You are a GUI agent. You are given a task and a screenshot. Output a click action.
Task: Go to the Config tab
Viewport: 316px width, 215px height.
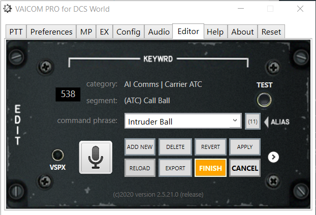129,32
